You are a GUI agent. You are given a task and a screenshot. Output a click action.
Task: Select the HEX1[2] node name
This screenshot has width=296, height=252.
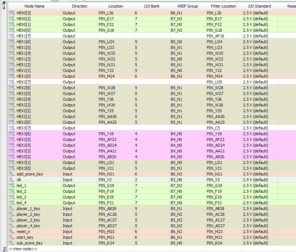[23, 65]
